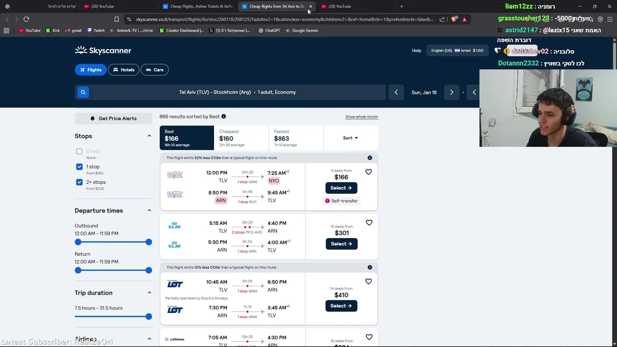This screenshot has height=347, width=617.
Task: Open language and currency selector English (US)
Action: [457, 51]
